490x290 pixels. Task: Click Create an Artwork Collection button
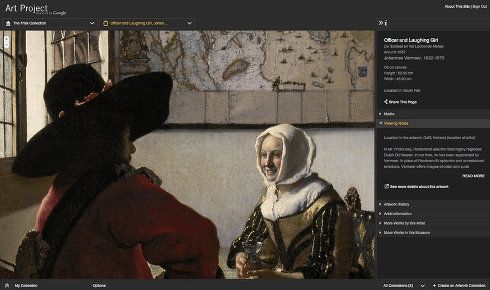pyautogui.click(x=459, y=286)
